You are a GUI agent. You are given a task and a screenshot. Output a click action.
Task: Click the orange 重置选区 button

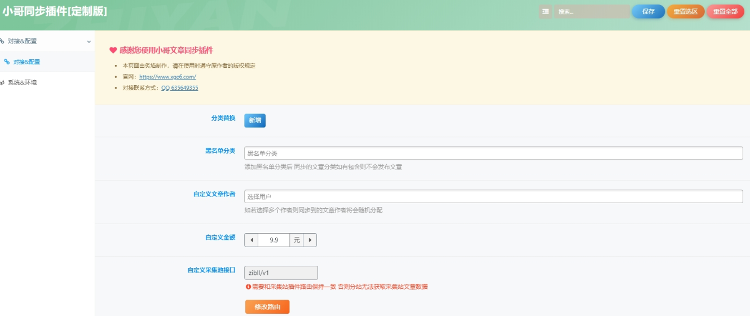coord(685,11)
